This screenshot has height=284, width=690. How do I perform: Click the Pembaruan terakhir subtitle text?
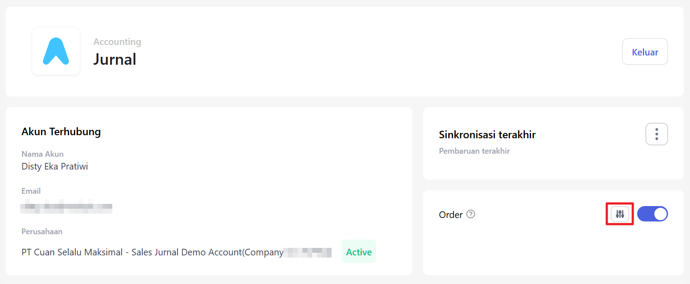[x=474, y=151]
